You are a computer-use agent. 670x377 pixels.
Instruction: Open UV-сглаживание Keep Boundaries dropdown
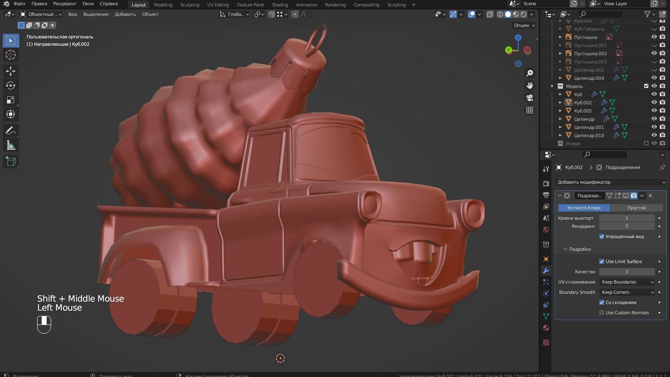(627, 282)
